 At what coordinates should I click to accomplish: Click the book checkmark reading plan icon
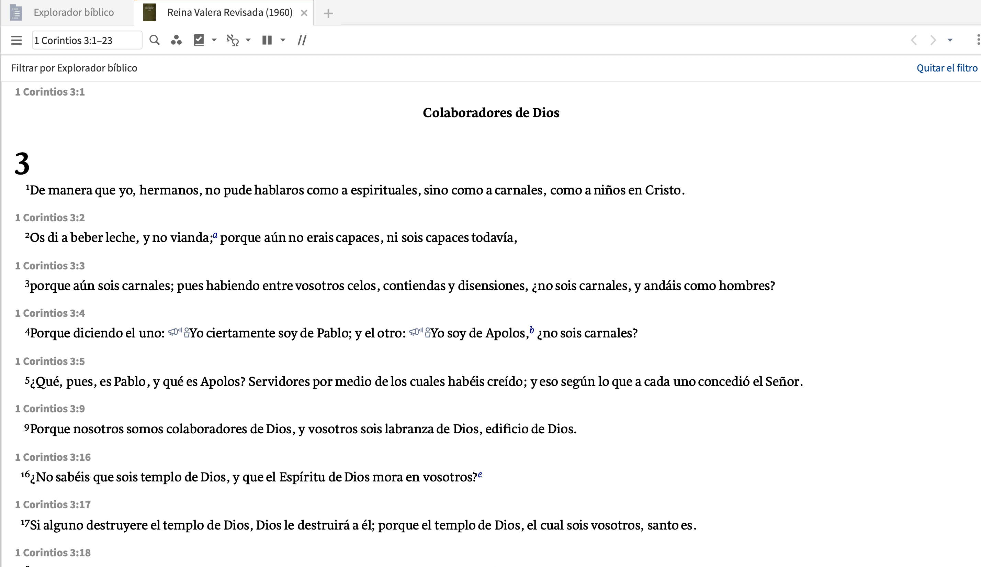199,40
